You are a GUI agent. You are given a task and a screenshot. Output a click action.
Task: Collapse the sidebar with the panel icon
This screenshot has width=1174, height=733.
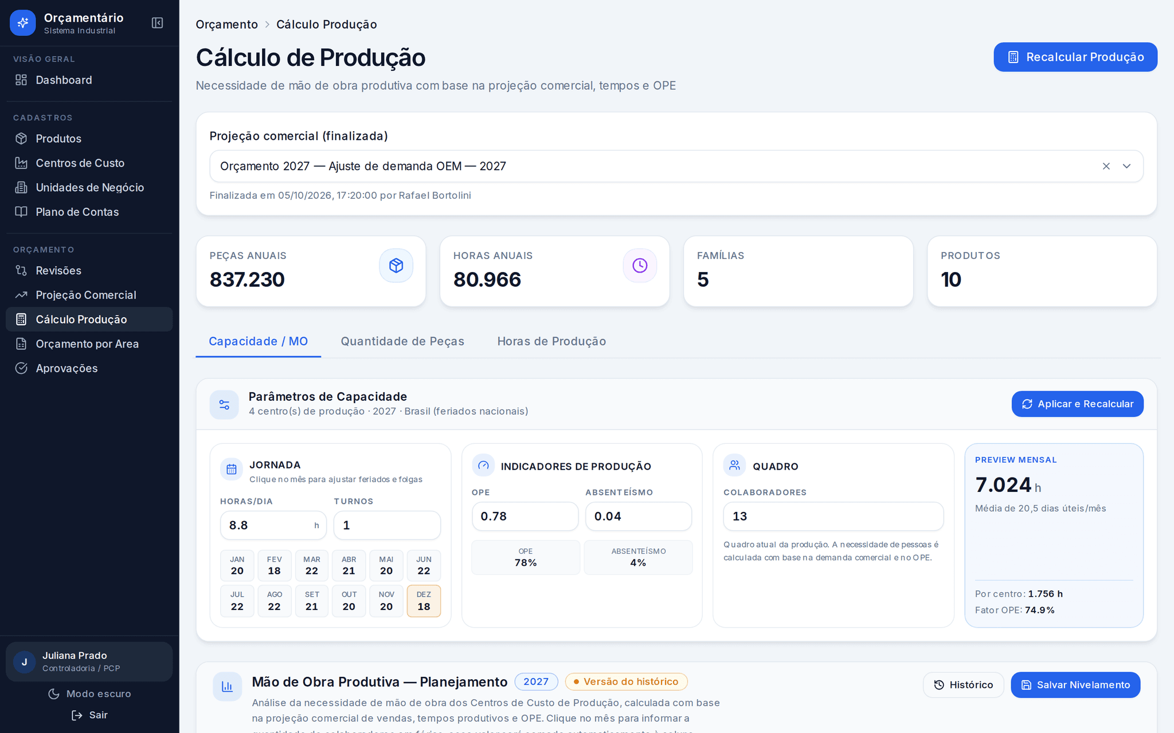point(157,23)
